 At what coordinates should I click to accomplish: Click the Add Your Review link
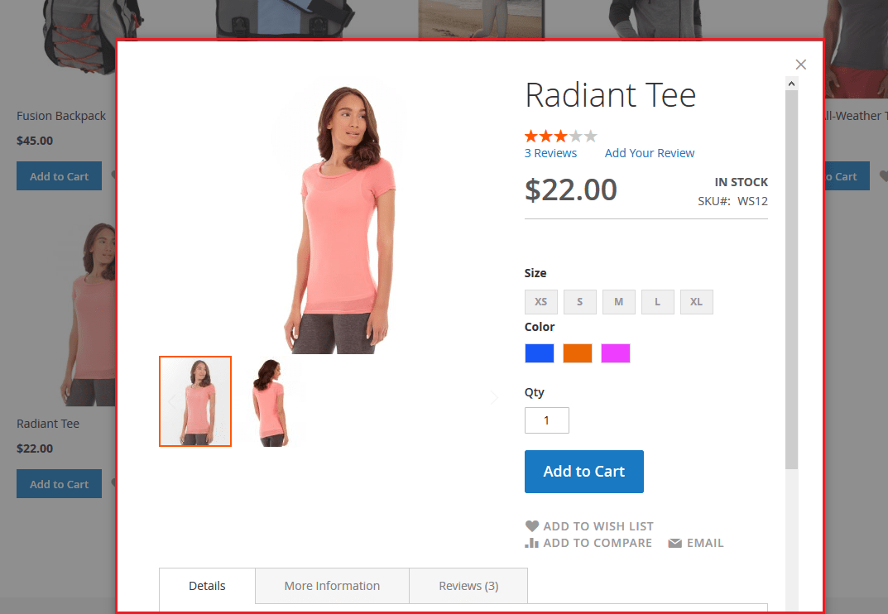(x=650, y=153)
